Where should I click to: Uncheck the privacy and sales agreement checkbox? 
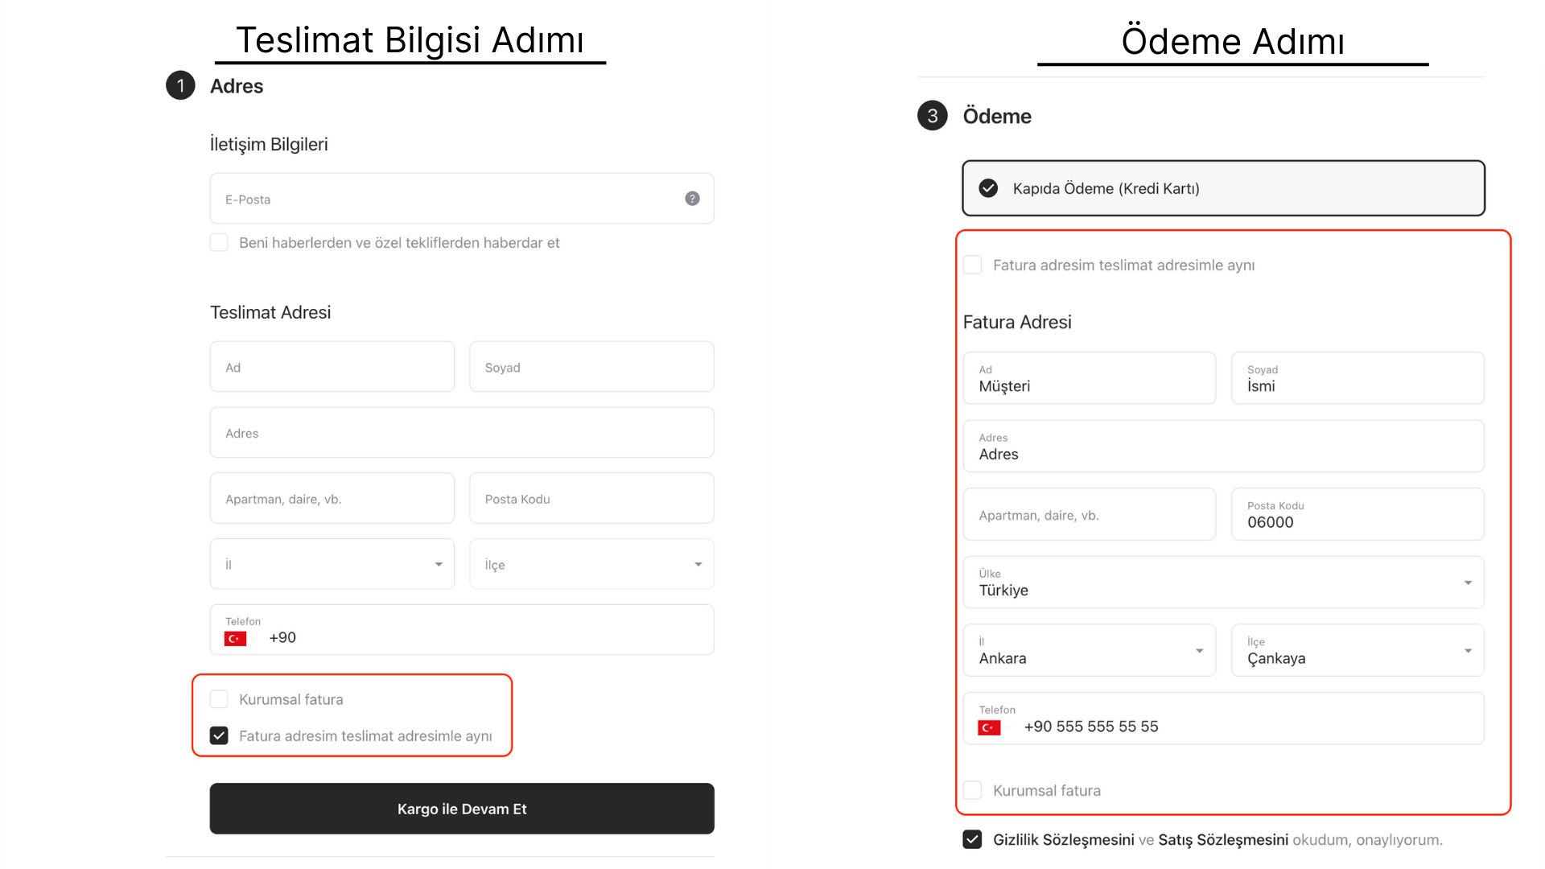pyautogui.click(x=972, y=839)
